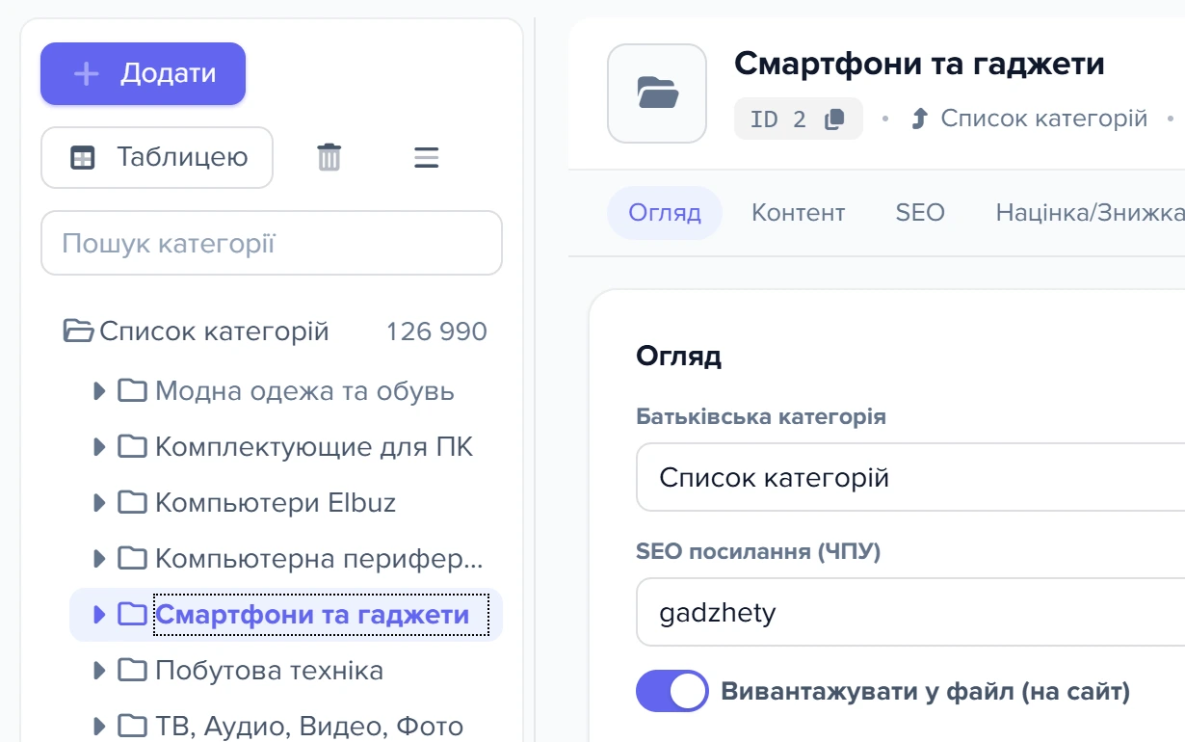This screenshot has height=742, width=1185.
Task: Open the Огляд tab
Action: pyautogui.click(x=665, y=213)
